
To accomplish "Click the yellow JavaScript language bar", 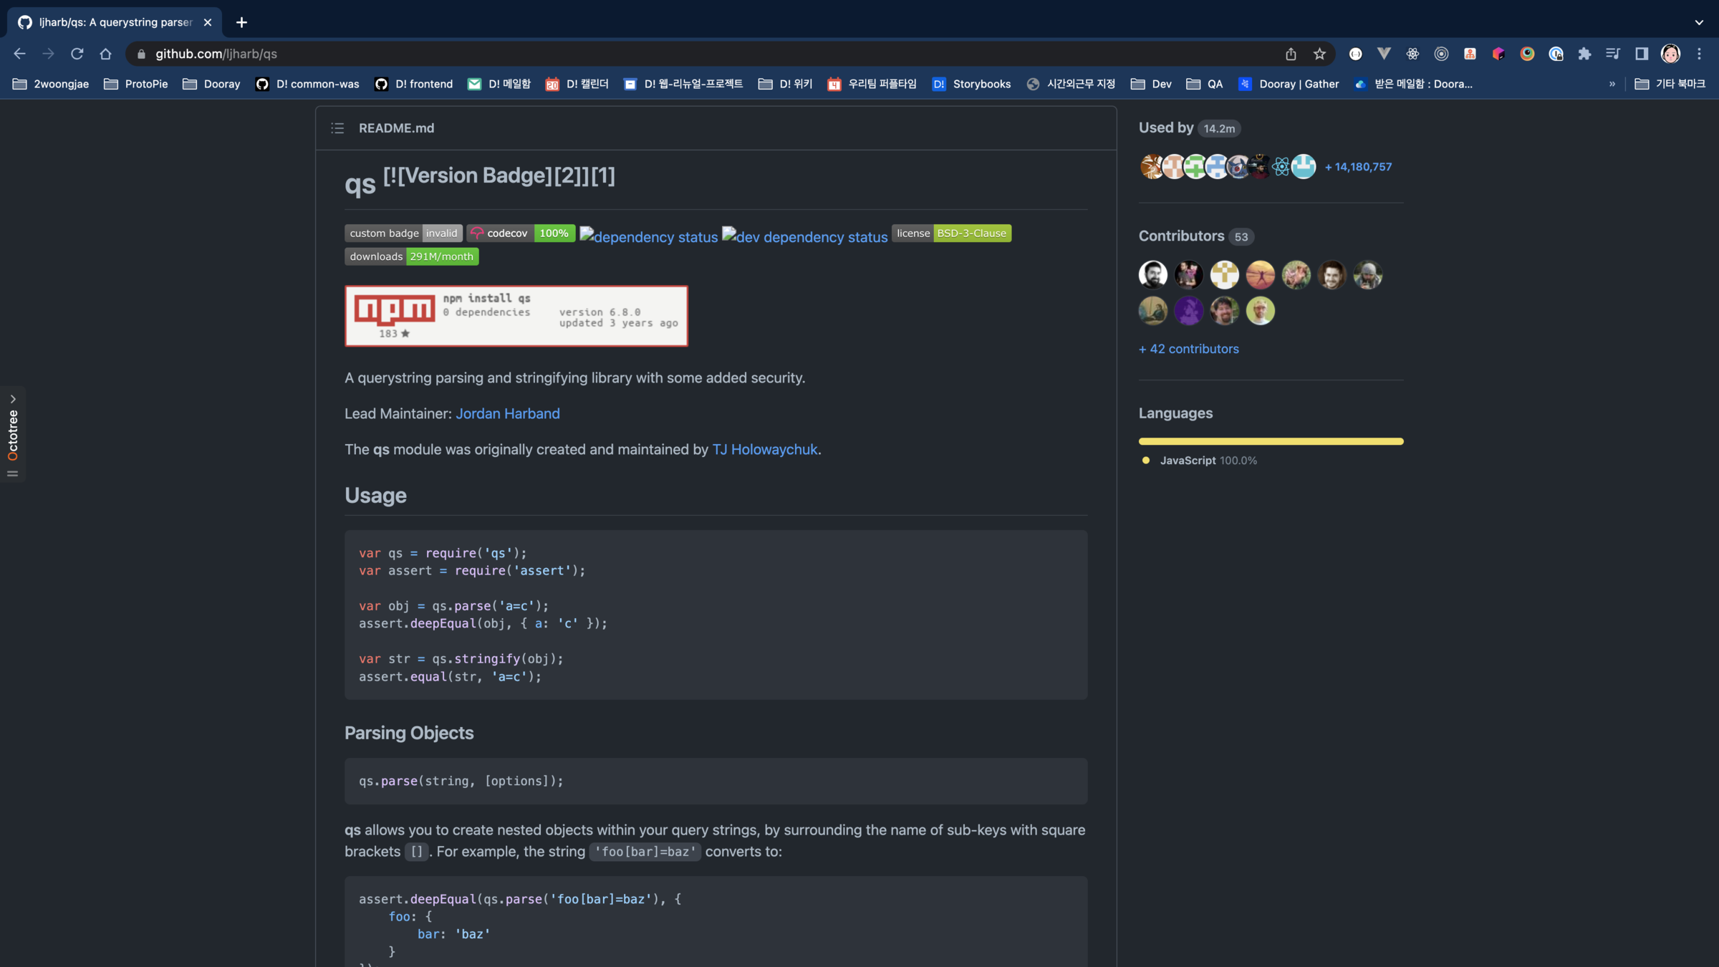I will (x=1271, y=441).
